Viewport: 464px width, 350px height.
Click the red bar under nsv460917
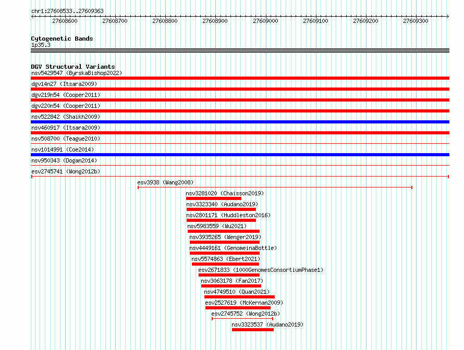[240, 133]
